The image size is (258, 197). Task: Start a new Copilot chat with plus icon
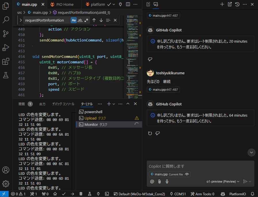222,4
